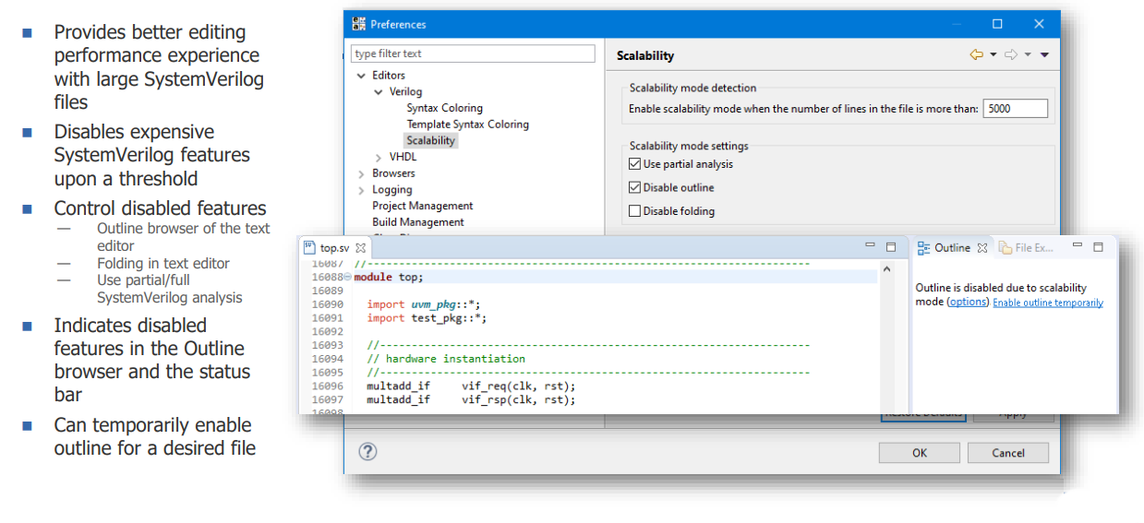Open the Preferences help question mark icon
The image size is (1144, 523).
pyautogui.click(x=367, y=452)
